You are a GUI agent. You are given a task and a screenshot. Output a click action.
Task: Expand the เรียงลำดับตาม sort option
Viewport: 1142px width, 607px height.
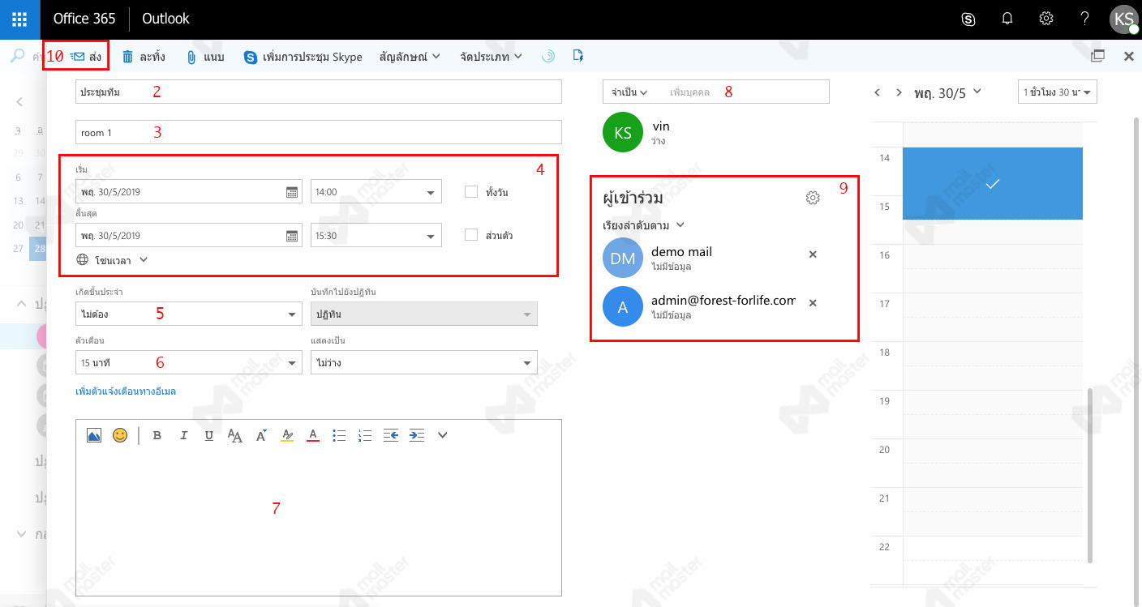coord(644,225)
